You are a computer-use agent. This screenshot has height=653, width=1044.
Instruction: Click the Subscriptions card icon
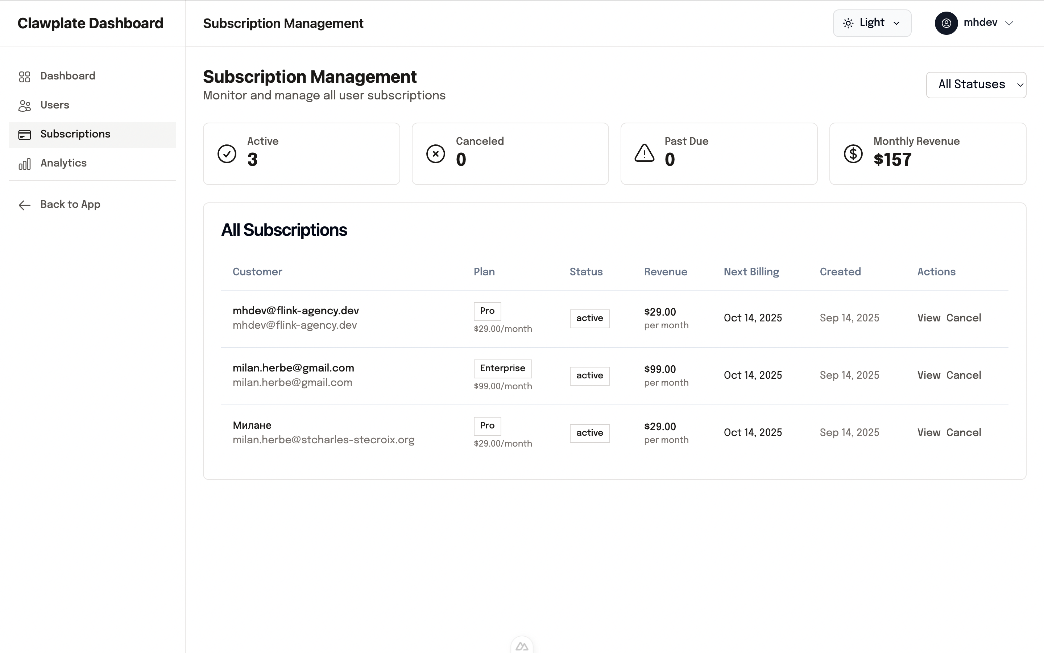[x=25, y=134]
